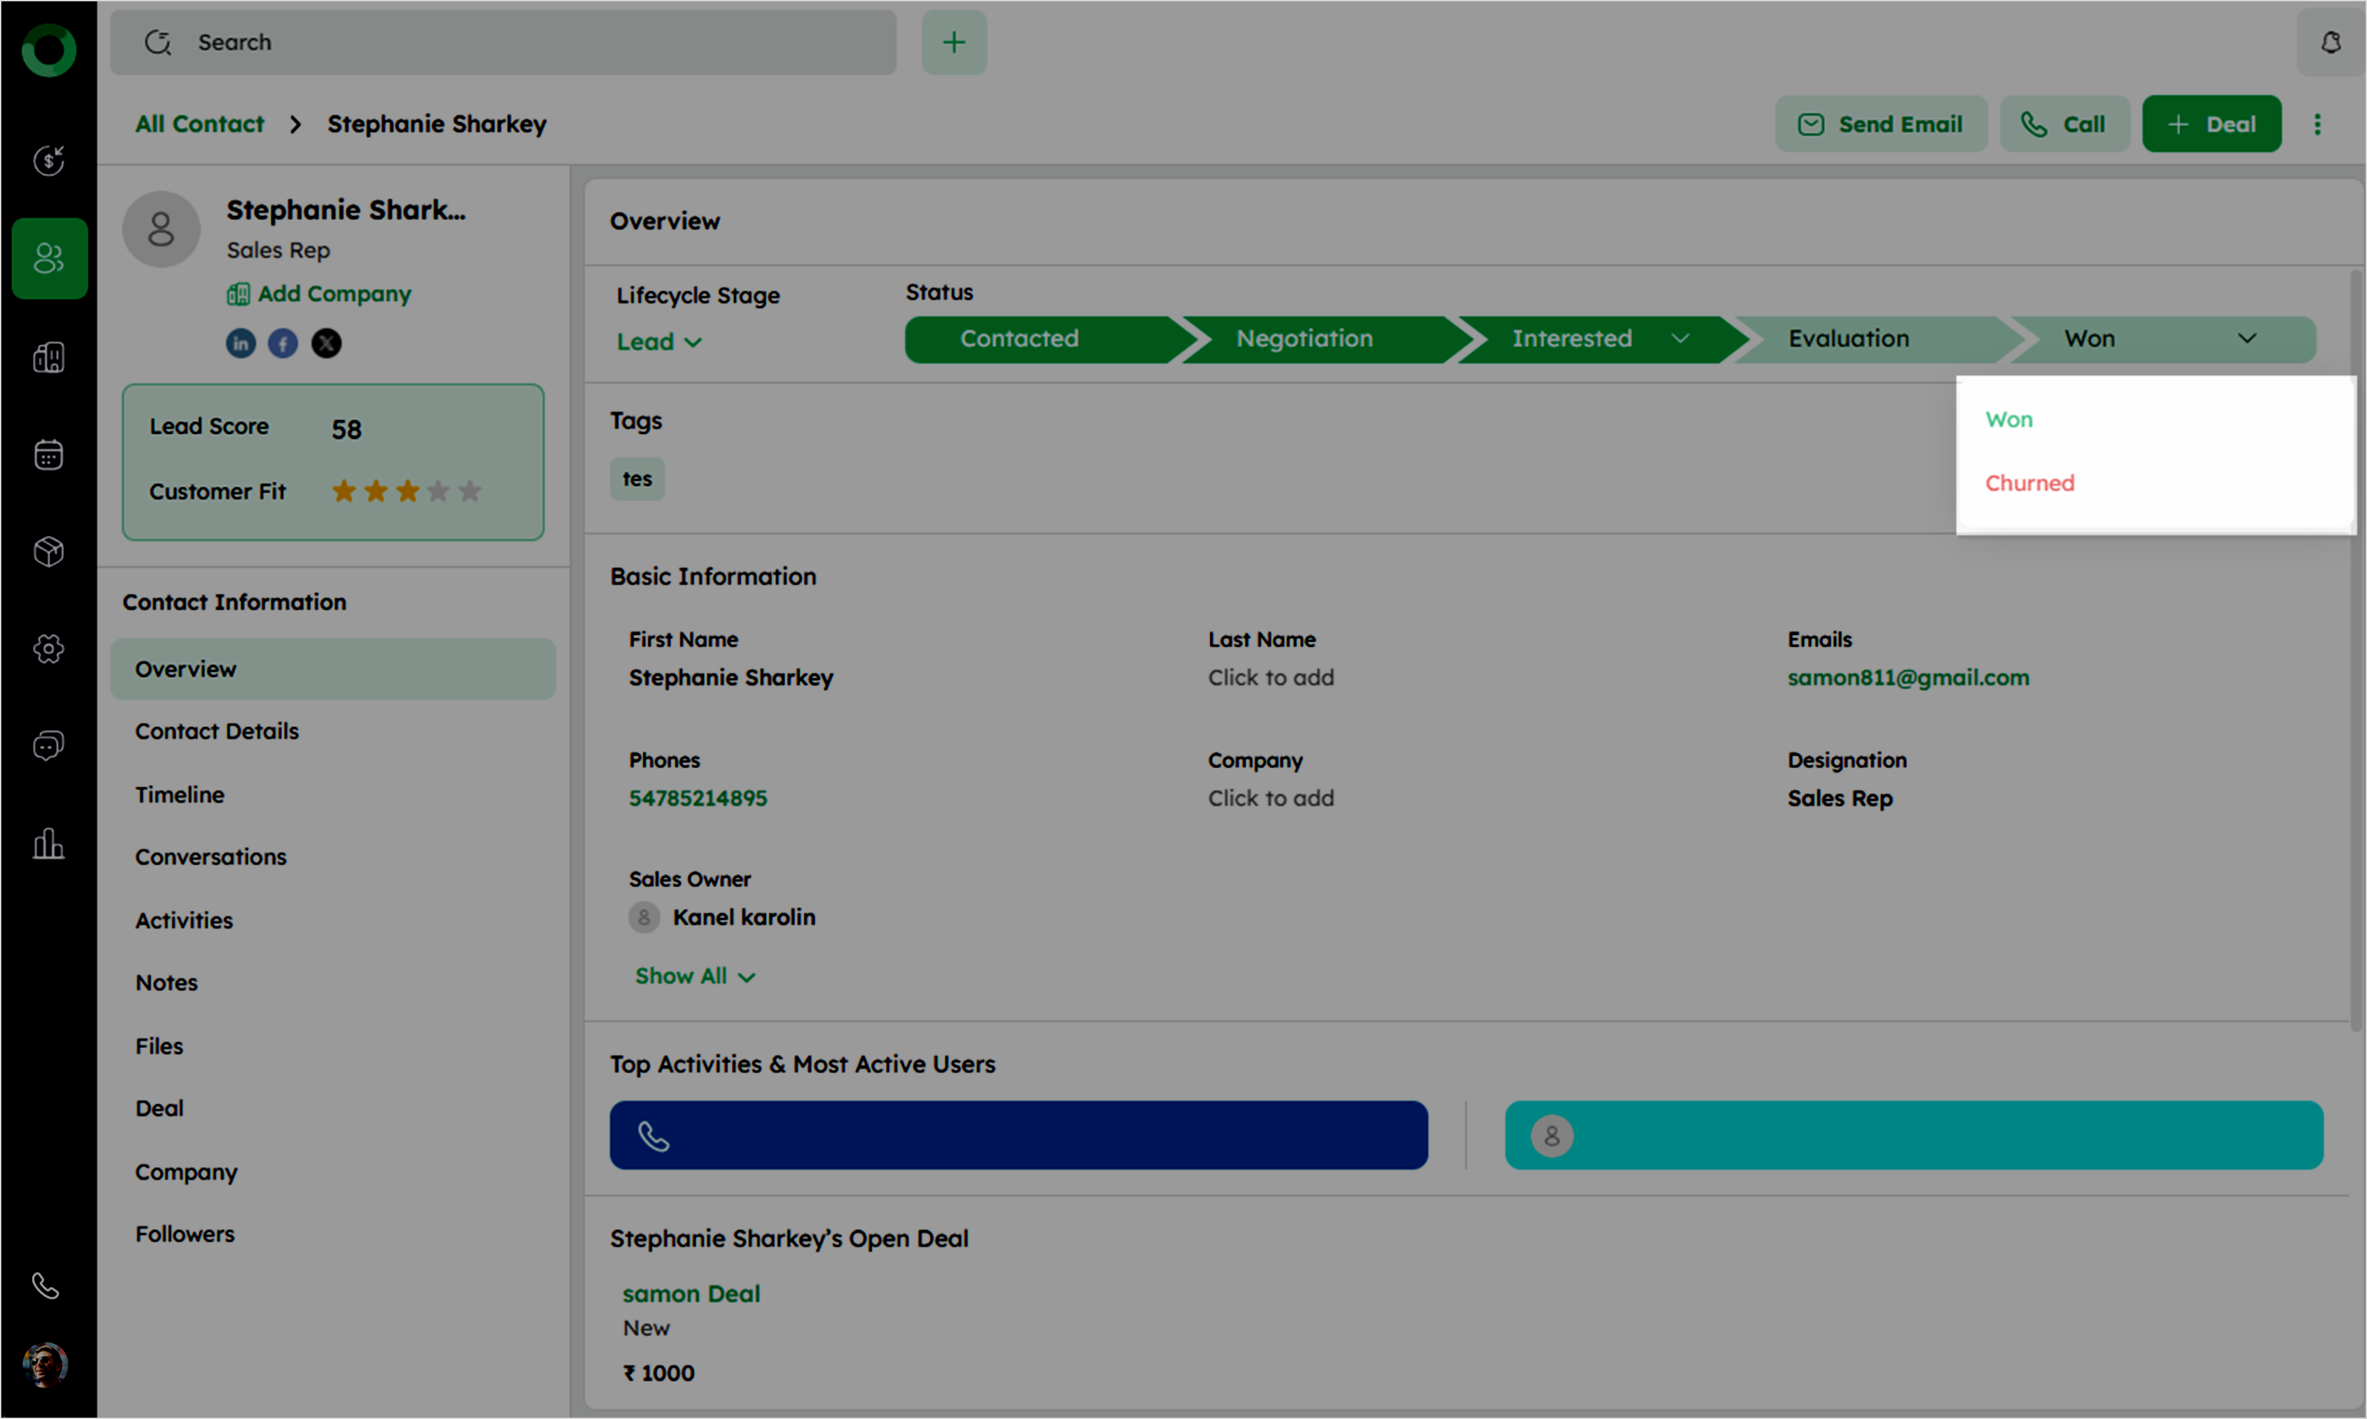Expand the Lead lifecycle stage dropdown

[x=660, y=342]
